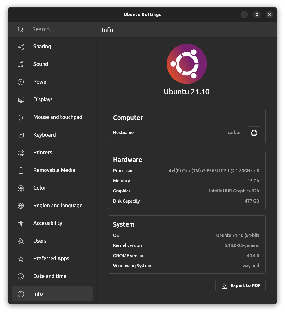Image resolution: width=285 pixels, height=313 pixels.
Task: Click the Windowing System label
Action: pos(132,266)
